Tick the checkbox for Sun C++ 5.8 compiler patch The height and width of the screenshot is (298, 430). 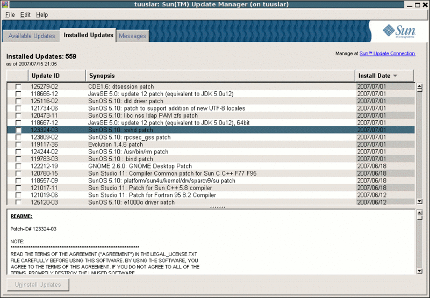[x=18, y=187]
